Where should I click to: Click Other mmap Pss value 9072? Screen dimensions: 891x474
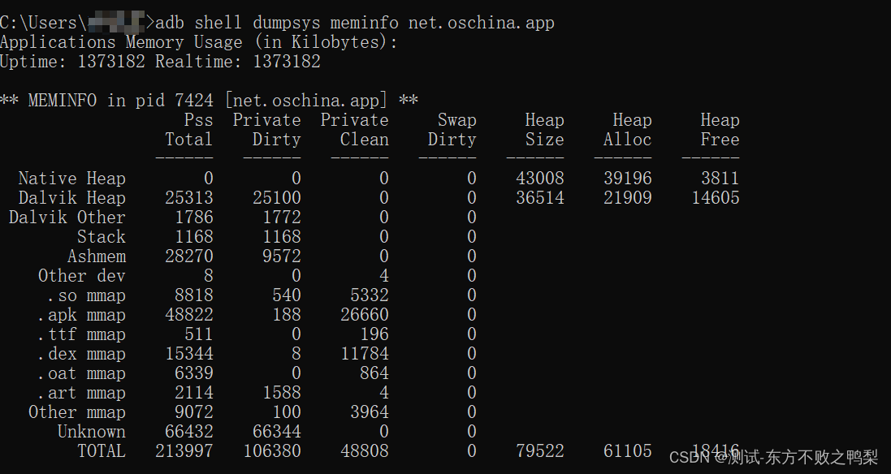(x=194, y=412)
